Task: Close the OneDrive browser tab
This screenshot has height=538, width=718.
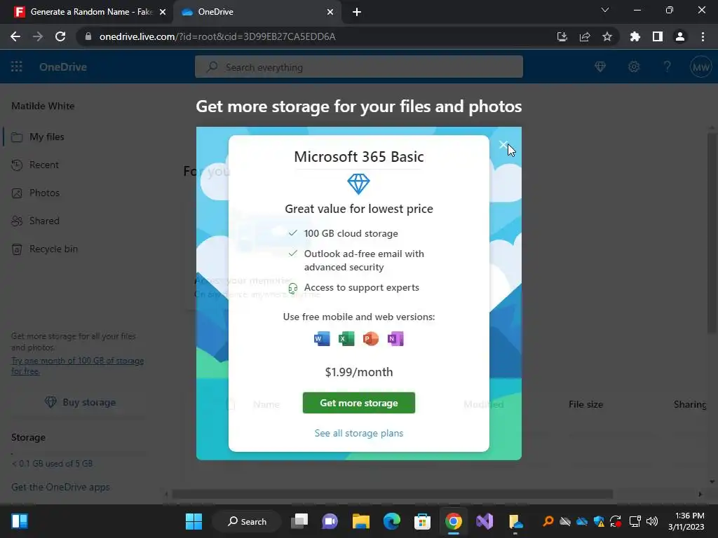Action: [x=330, y=12]
